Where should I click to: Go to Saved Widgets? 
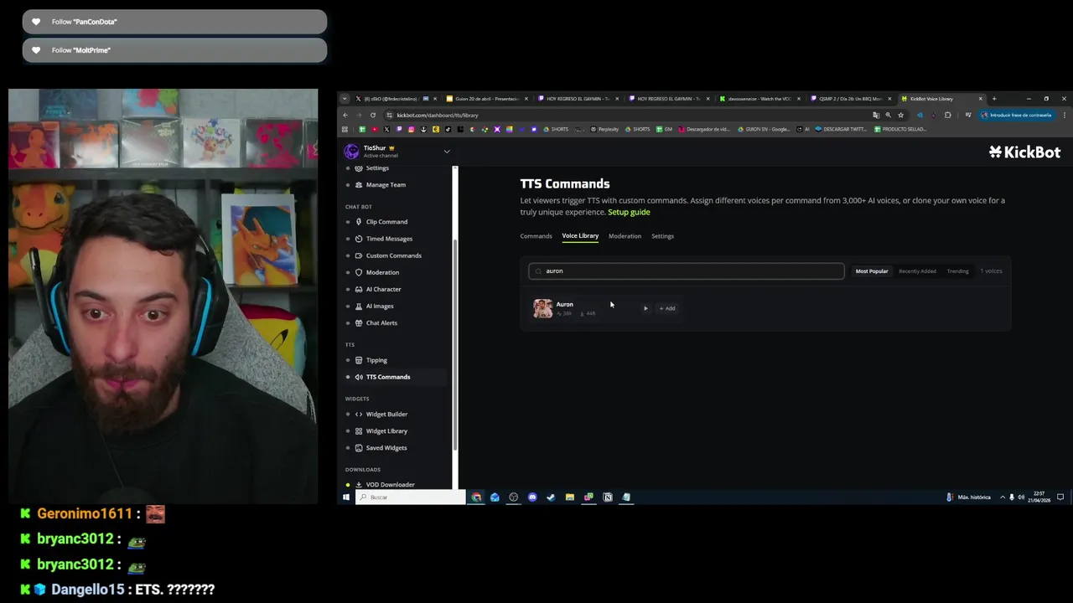click(x=386, y=447)
